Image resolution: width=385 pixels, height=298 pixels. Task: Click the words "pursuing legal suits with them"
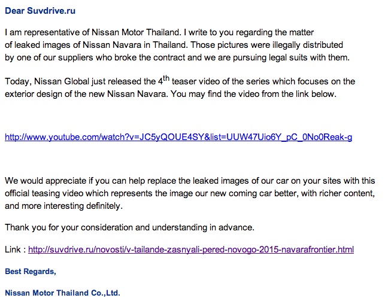point(291,57)
